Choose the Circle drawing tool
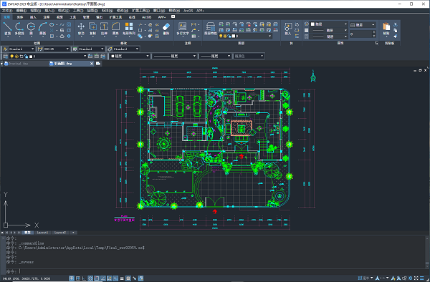This screenshot has width=430, height=282. point(31,29)
